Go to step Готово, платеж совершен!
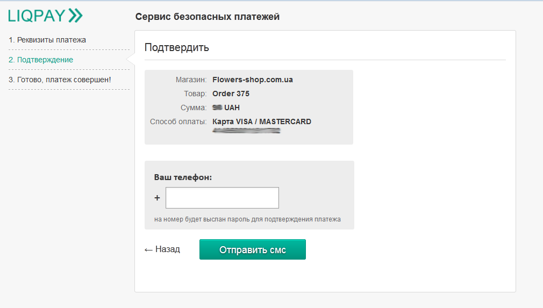543x308 pixels. [60, 80]
